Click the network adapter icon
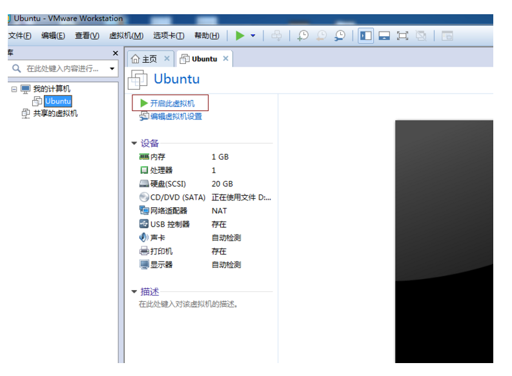 pos(144,211)
